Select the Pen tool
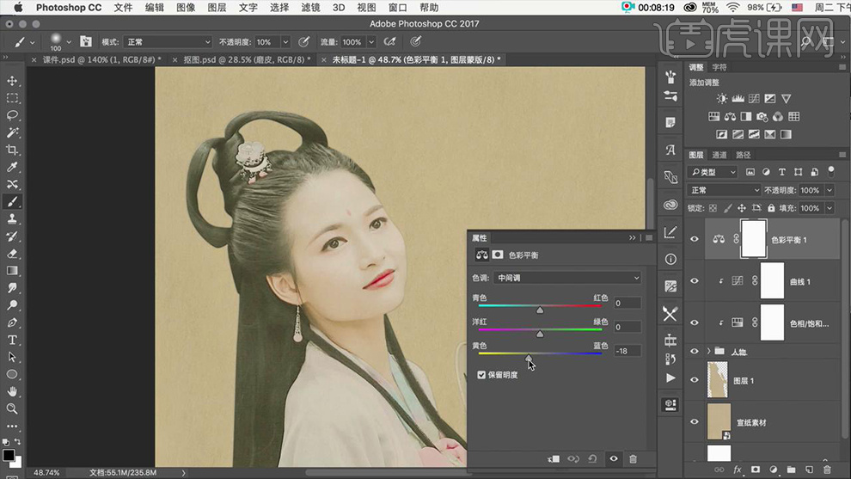Screen dimensions: 851x479 (12, 322)
